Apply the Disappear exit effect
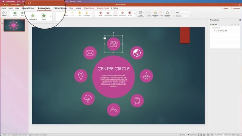The height and width of the screenshot is (136, 242). click(115, 14)
